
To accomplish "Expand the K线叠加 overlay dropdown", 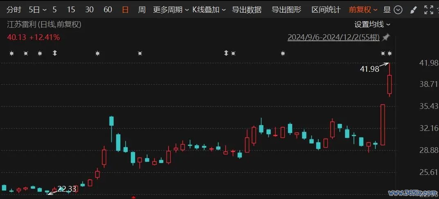I will point(209,10).
